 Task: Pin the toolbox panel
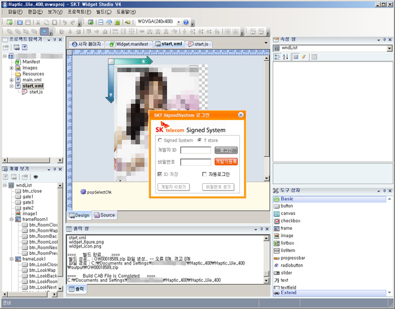pos(384,191)
